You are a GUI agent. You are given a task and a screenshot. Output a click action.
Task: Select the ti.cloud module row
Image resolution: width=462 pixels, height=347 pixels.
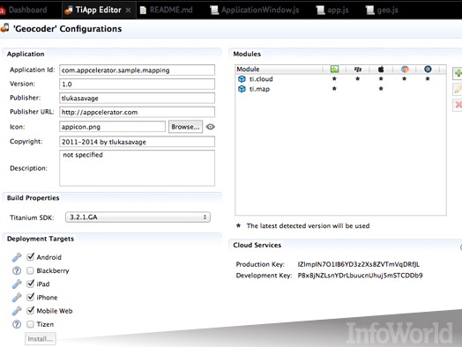tap(340, 79)
